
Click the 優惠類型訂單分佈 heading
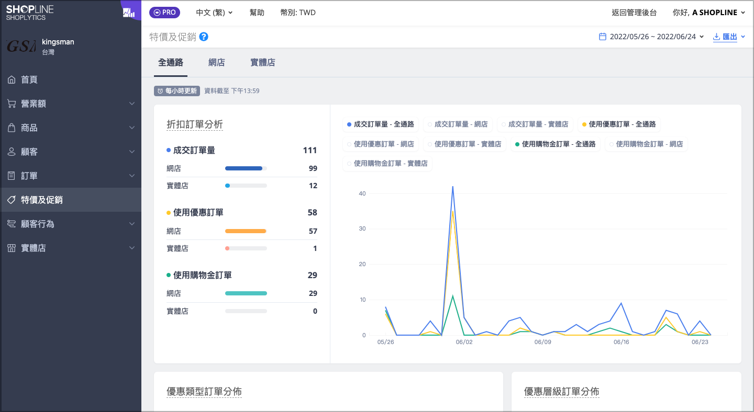204,392
